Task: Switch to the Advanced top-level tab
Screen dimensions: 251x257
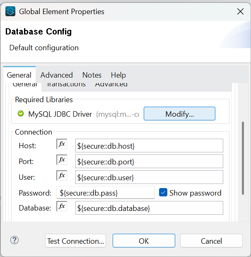Action: (56, 75)
